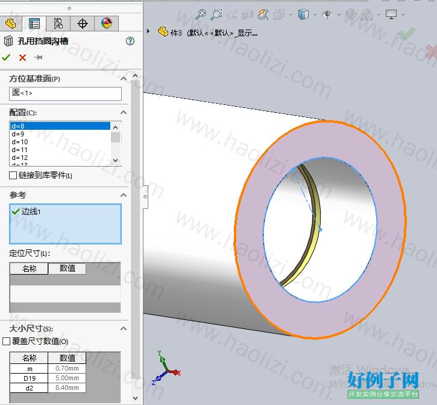Collapse the 大小尺寸 section
This screenshot has height=405, width=437.
coord(124,328)
